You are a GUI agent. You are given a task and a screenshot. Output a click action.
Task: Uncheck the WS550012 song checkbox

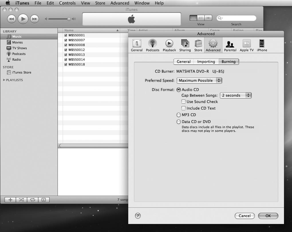66,50
